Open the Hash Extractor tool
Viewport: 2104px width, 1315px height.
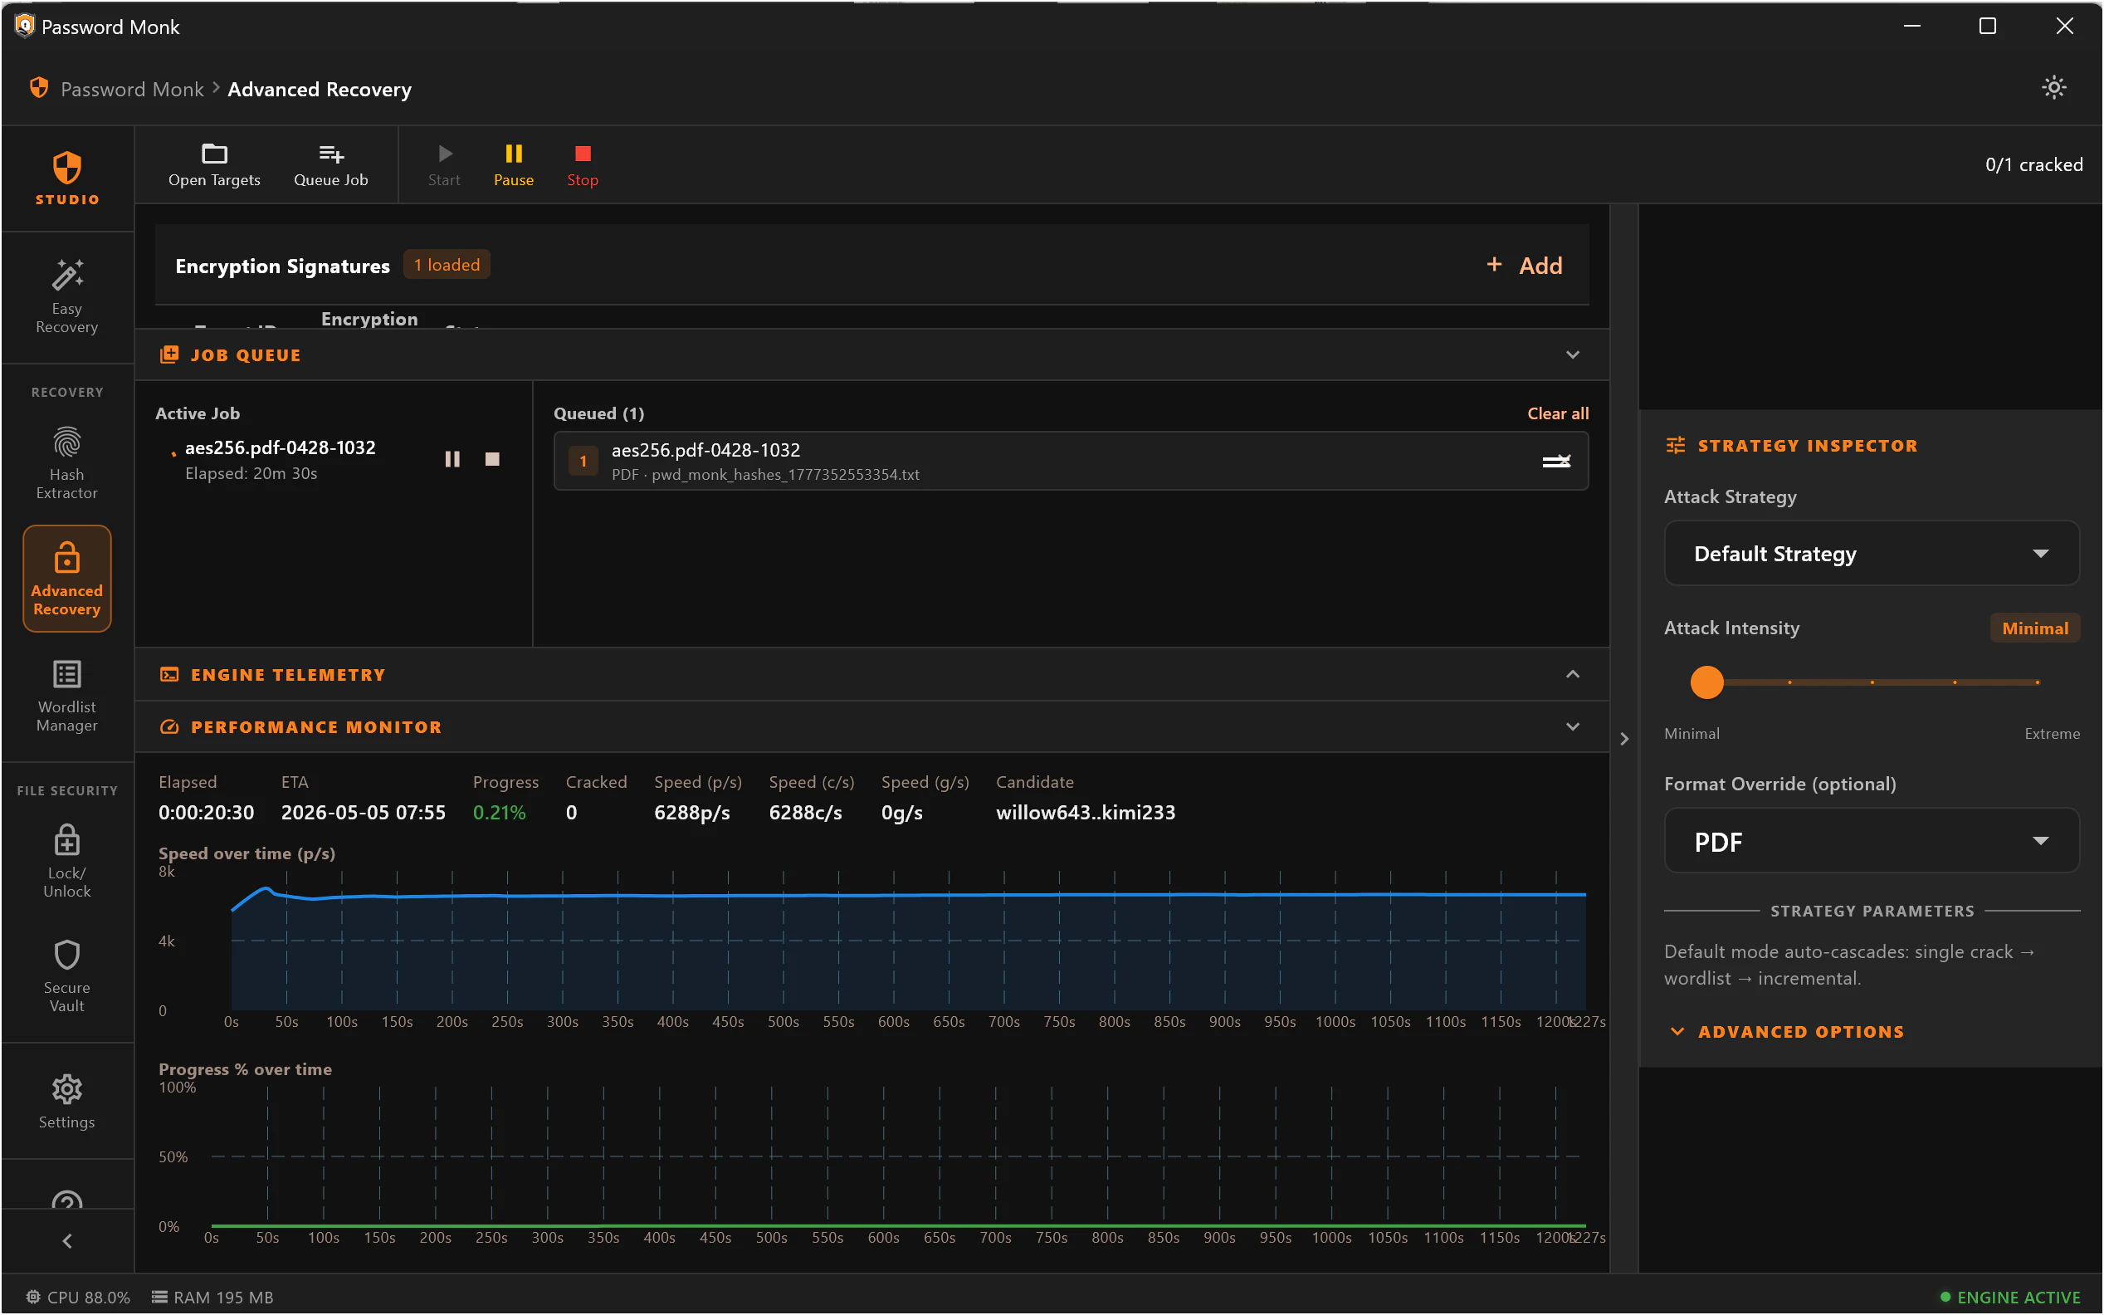(x=66, y=461)
